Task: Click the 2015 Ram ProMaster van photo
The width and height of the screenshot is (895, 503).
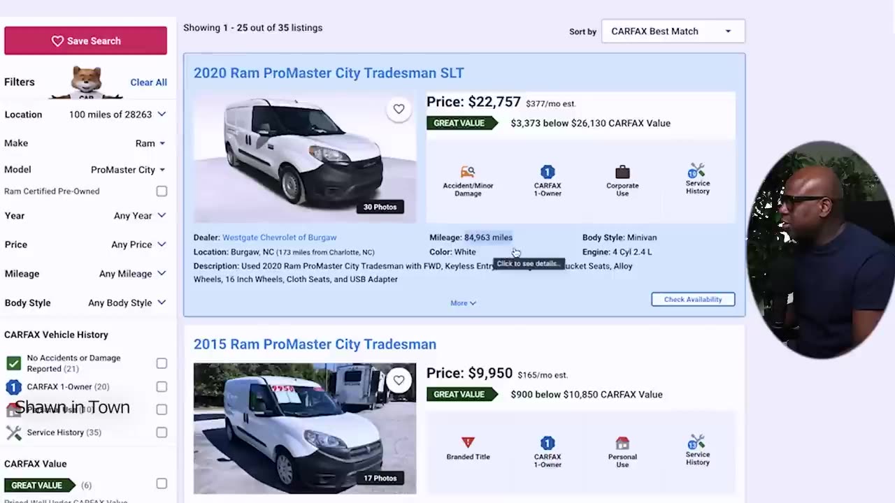Action: [x=304, y=428]
